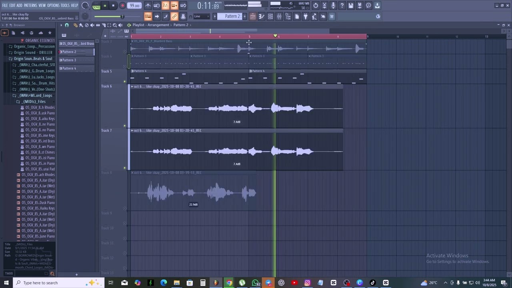The image size is (512, 288).
Task: Open the content library cart icon
Action: (x=332, y=16)
